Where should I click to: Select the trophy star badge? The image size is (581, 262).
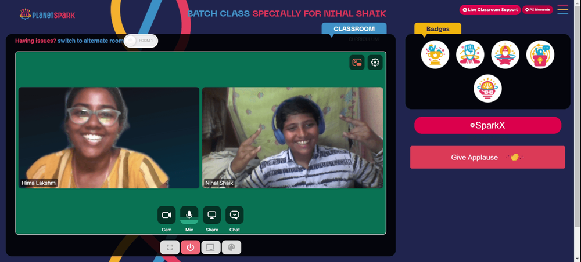(435, 54)
